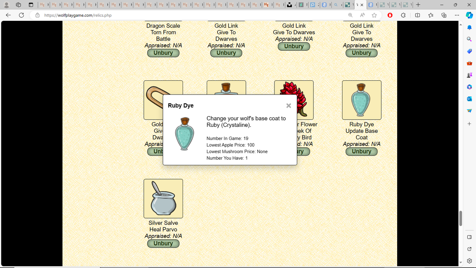Start Read aloud from the address bar
Screen dimensions: 476x268
[362, 15]
